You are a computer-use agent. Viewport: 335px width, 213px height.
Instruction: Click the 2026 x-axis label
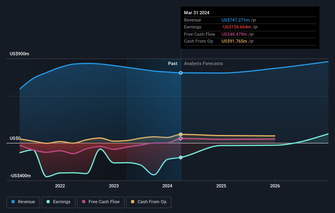pyautogui.click(x=275, y=186)
